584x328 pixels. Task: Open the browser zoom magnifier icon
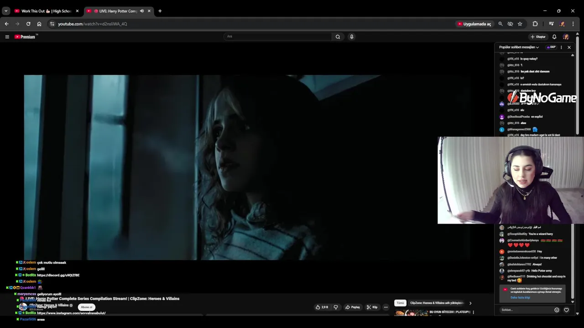pyautogui.click(x=501, y=24)
